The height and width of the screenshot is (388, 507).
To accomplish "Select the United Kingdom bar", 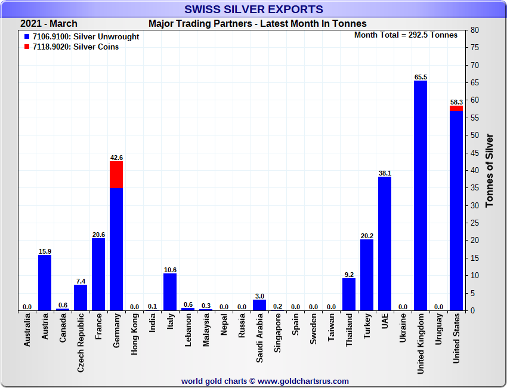I will click(x=421, y=195).
